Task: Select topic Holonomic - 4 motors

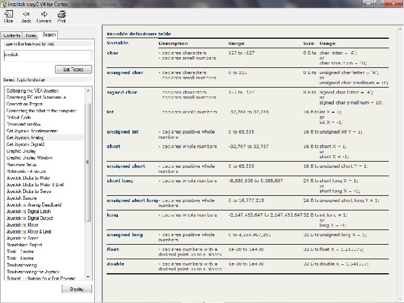Action: (x=26, y=171)
